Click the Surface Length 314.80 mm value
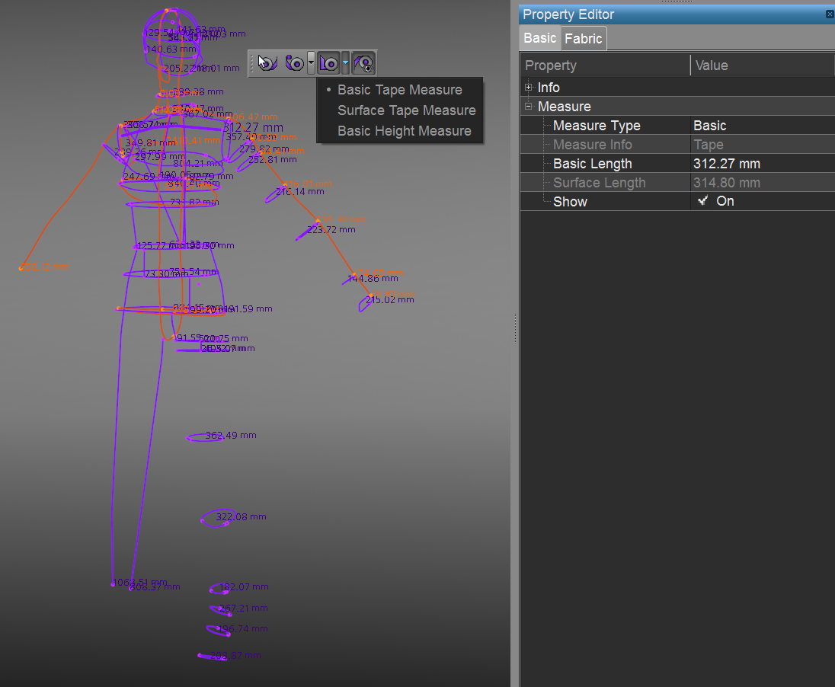The width and height of the screenshot is (835, 687). tap(762, 183)
